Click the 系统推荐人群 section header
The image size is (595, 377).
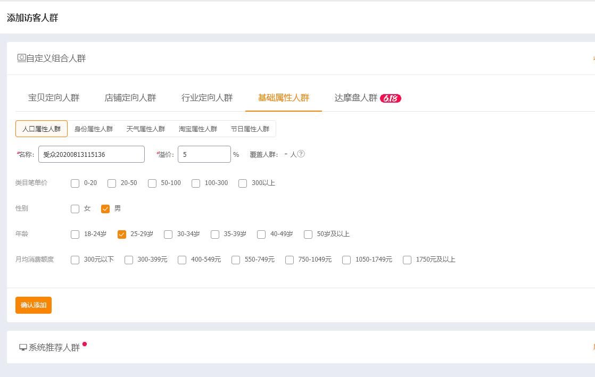pos(55,346)
